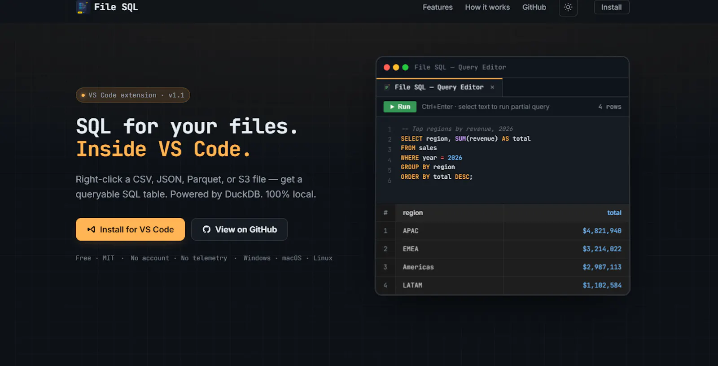
Task: Click the yellow window dot
Action: click(396, 67)
